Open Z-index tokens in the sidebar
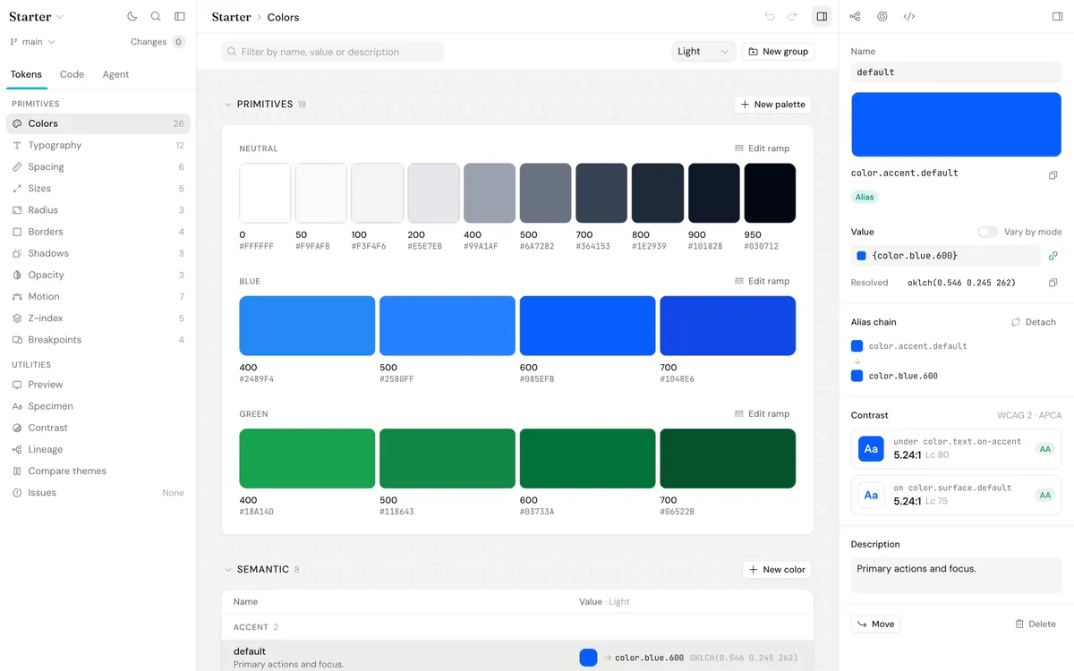Image resolution: width=1074 pixels, height=671 pixels. click(x=98, y=318)
